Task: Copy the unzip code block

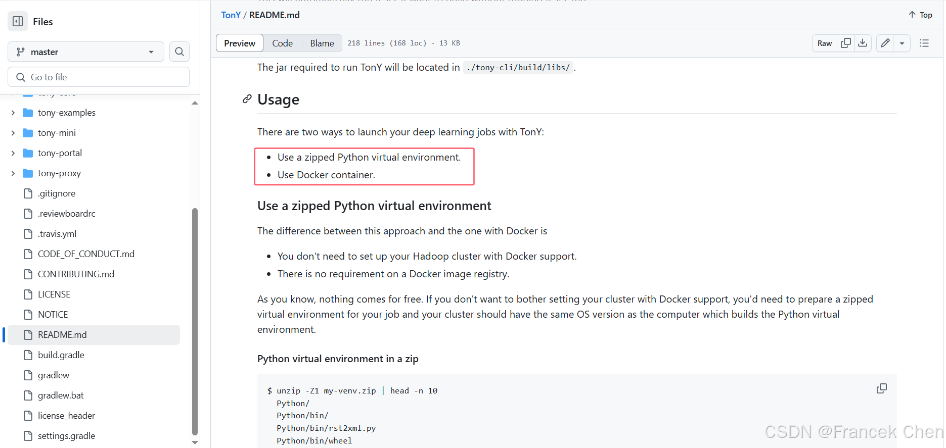Action: [x=881, y=388]
